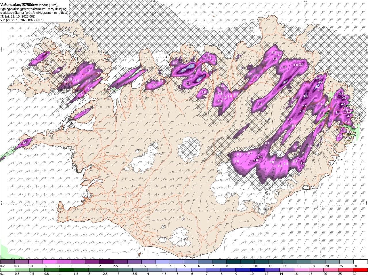Screen dimensions: 368x276
Task: Click the '2.6' precipitation value on the map
Action: 256,160
